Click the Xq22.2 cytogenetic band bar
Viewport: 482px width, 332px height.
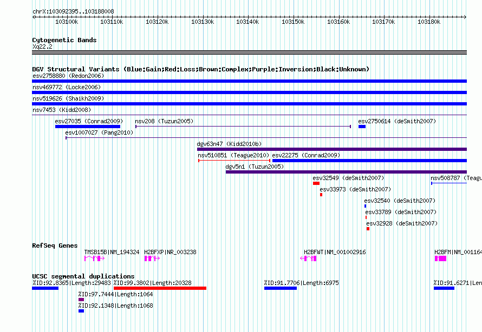coord(249,52)
